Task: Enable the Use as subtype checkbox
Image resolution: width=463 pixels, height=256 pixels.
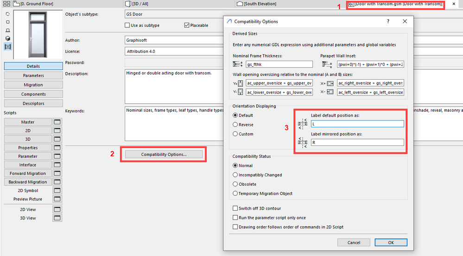Action: pos(127,25)
